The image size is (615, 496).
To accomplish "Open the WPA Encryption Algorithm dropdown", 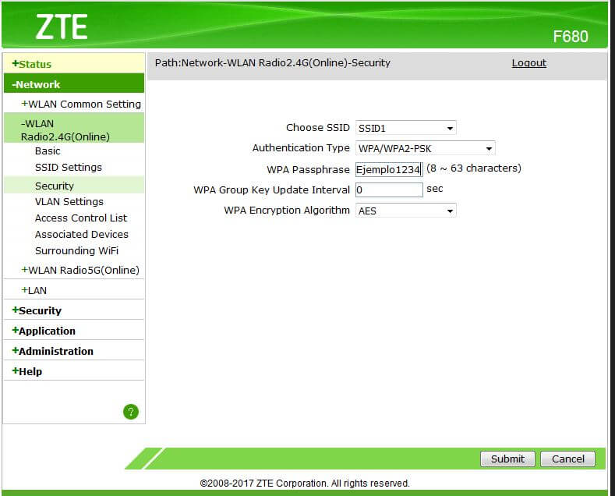I will click(405, 211).
